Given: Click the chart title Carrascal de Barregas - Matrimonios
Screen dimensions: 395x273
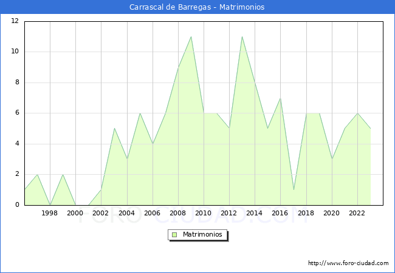Looking at the screenshot, I should click(x=197, y=7).
